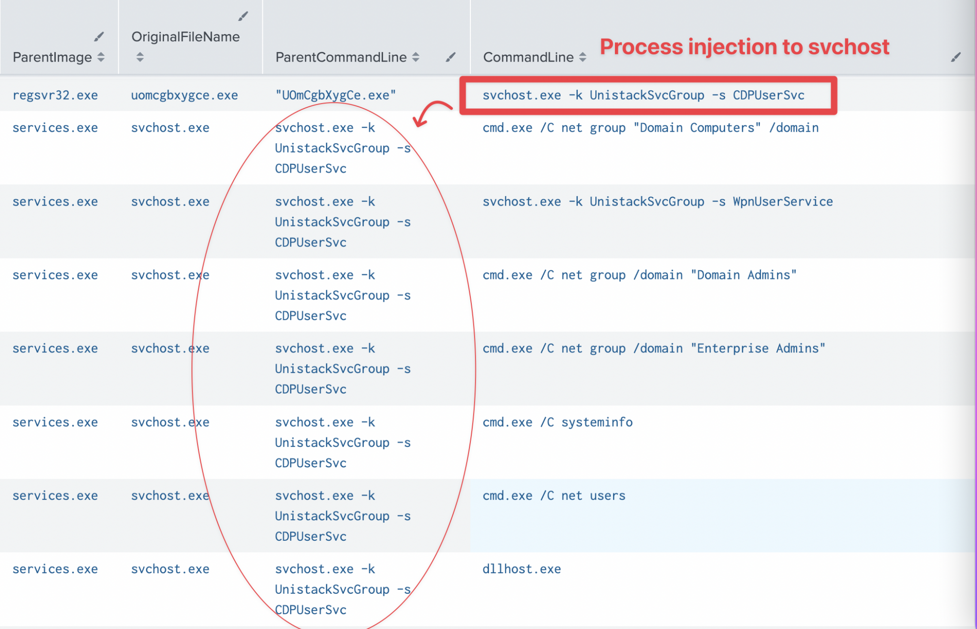Toggle sorting on the OriginalFileName column

[140, 58]
